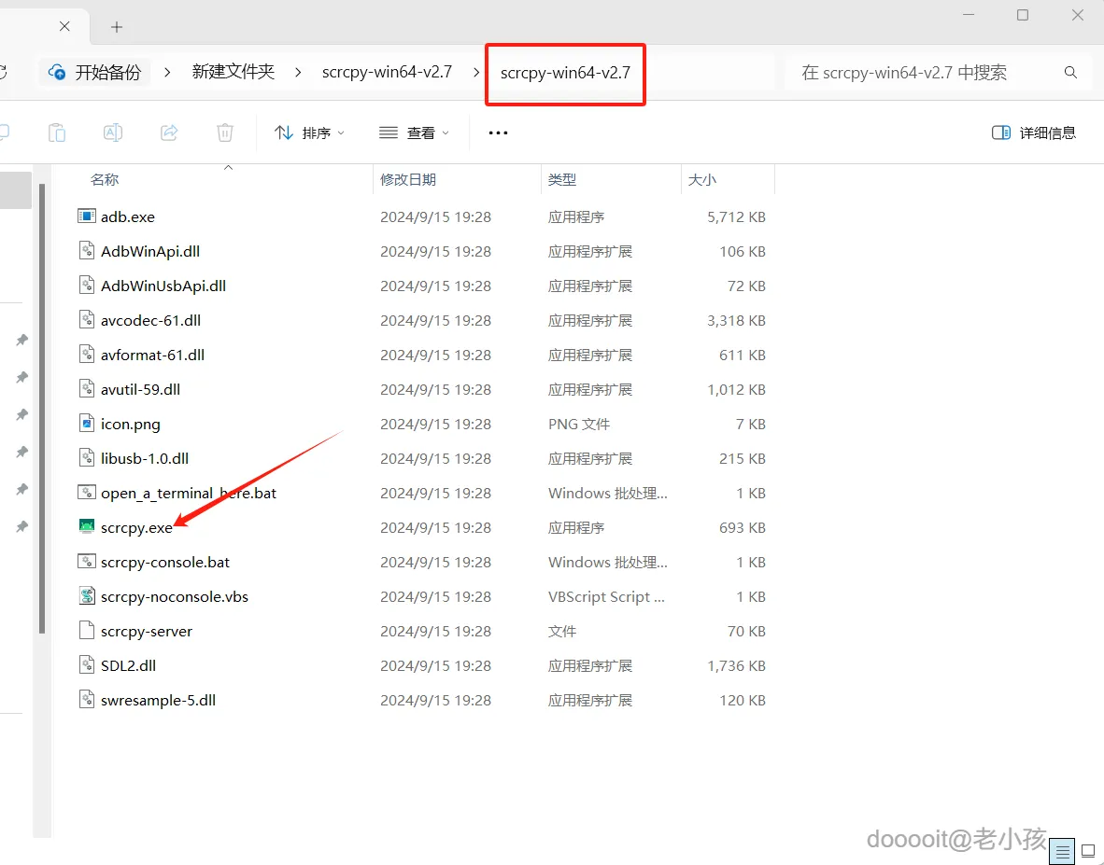Viewport: 1104px width, 865px height.
Task: Open the 排序 sort dropdown
Action: [x=309, y=133]
